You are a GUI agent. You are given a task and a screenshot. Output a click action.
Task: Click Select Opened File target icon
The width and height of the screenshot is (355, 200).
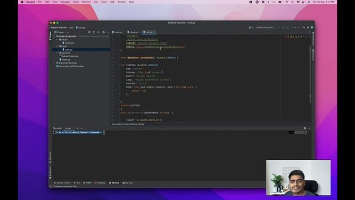(x=89, y=32)
